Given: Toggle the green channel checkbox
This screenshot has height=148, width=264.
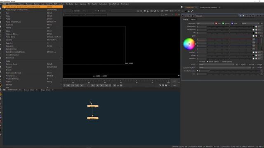Looking at the screenshot, I should tap(223, 23).
